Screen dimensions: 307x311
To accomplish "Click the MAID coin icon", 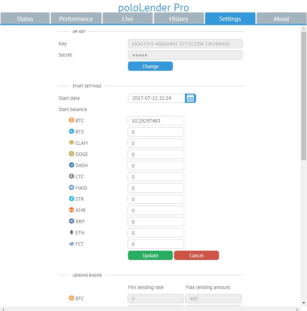I will 71,188.
